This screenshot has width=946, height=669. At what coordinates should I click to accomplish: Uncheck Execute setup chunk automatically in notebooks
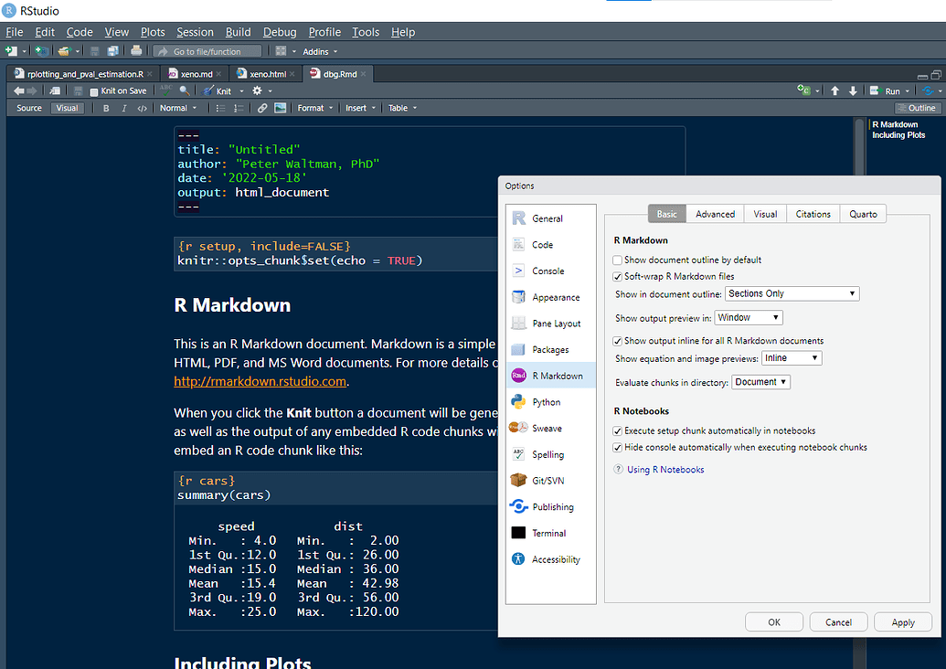(x=618, y=430)
